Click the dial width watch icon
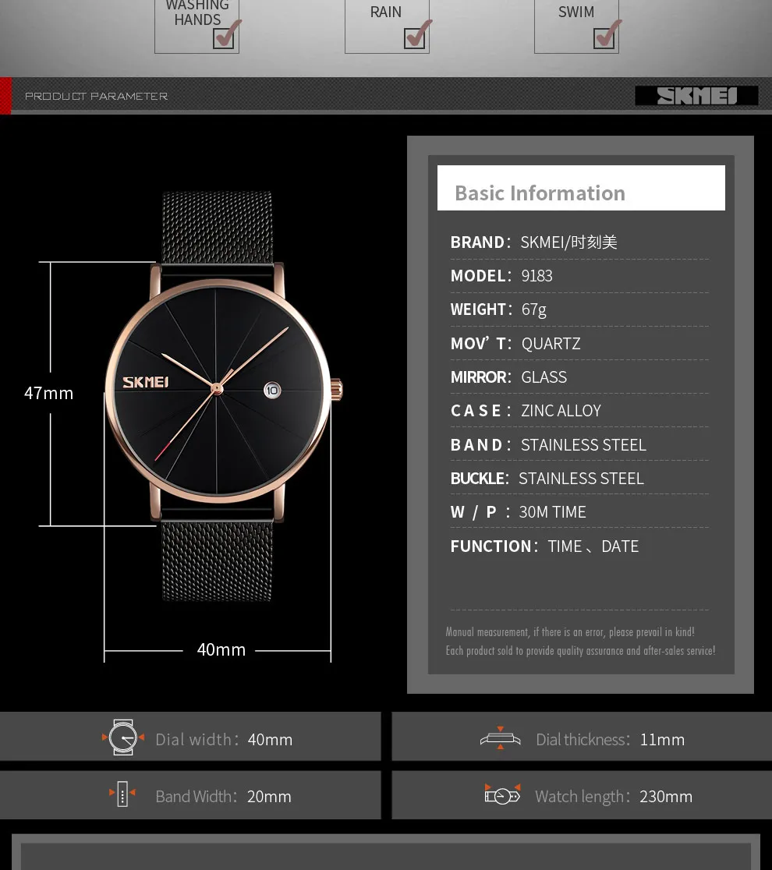Screen dimensions: 772x870 [122, 737]
